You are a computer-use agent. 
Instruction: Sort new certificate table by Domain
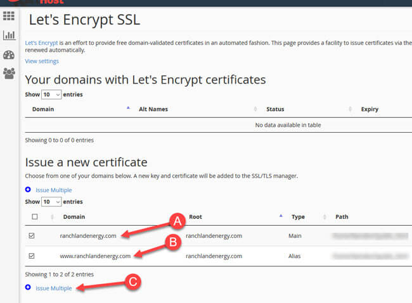tap(74, 217)
